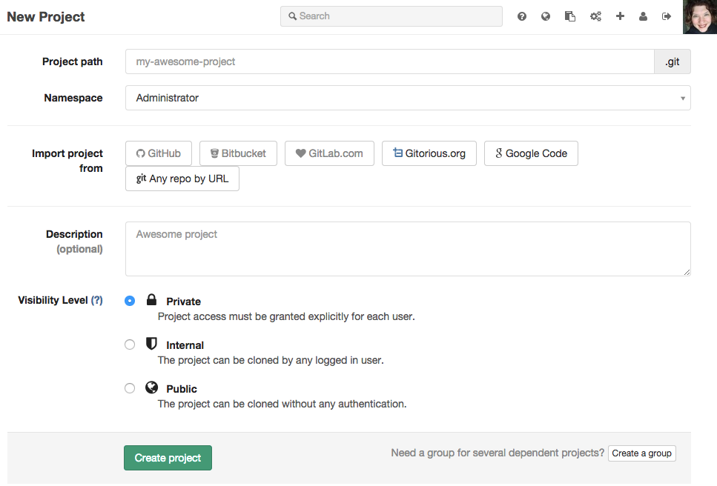Click the help question mark icon

coord(522,16)
